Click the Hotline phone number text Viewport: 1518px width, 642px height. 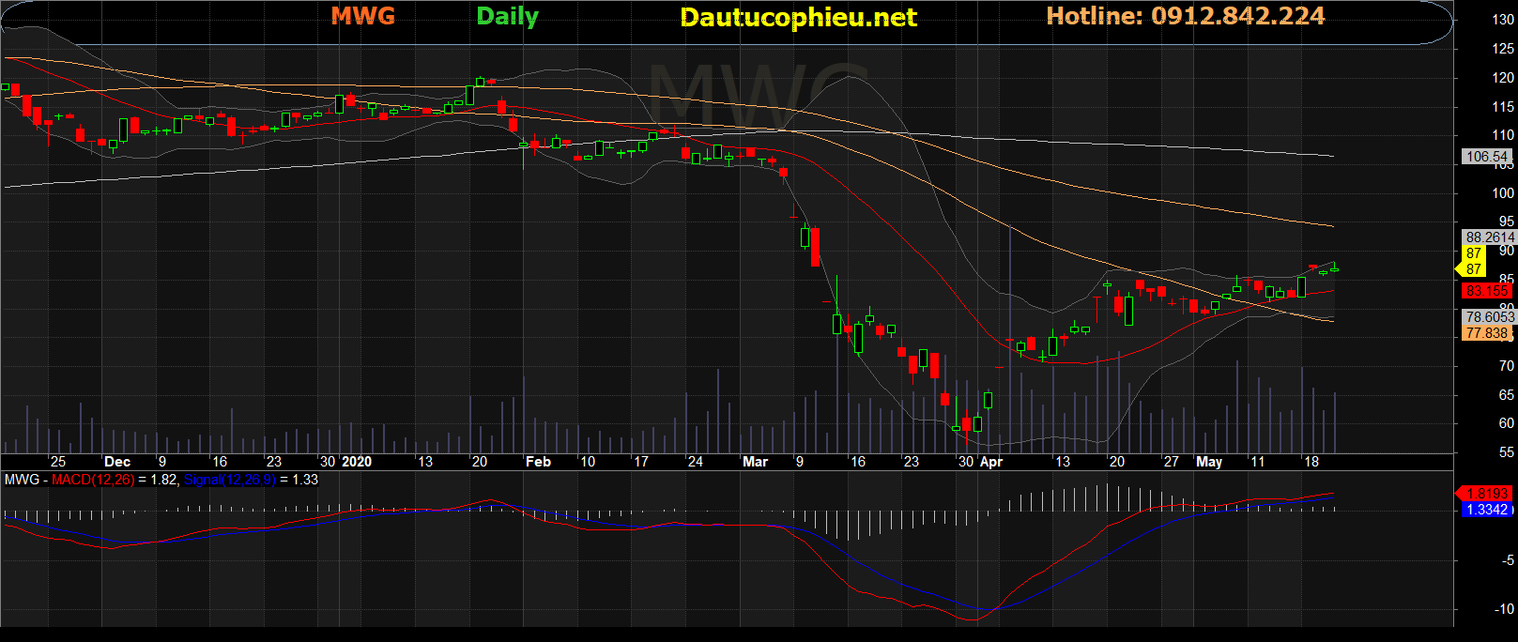(1185, 17)
